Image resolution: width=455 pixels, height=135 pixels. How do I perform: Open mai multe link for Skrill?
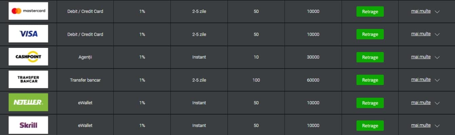point(421,125)
